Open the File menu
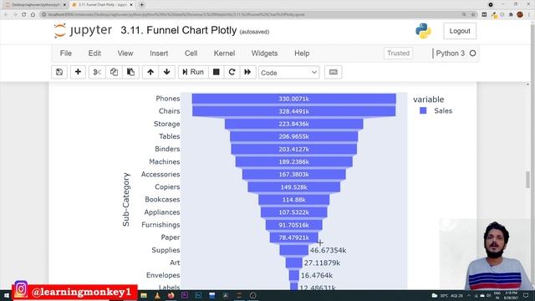 point(66,54)
